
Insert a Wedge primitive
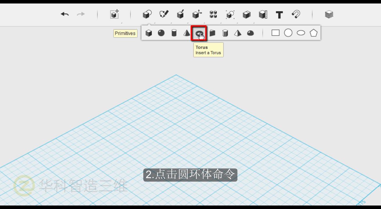pos(212,33)
